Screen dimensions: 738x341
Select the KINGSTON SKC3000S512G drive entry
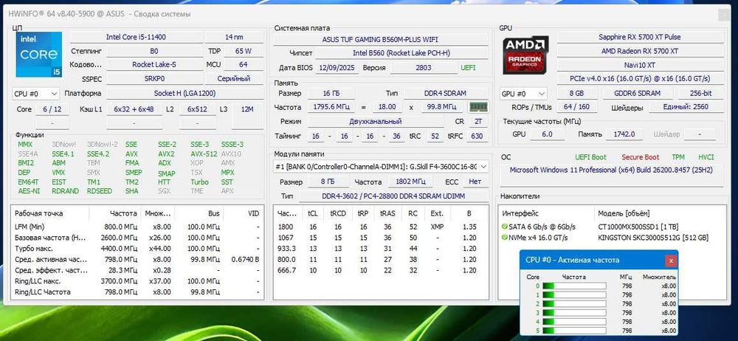(x=653, y=238)
